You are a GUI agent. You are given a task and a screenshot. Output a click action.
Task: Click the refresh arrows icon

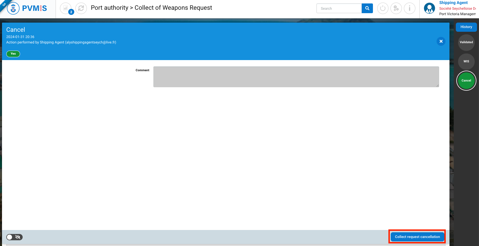coord(81,8)
